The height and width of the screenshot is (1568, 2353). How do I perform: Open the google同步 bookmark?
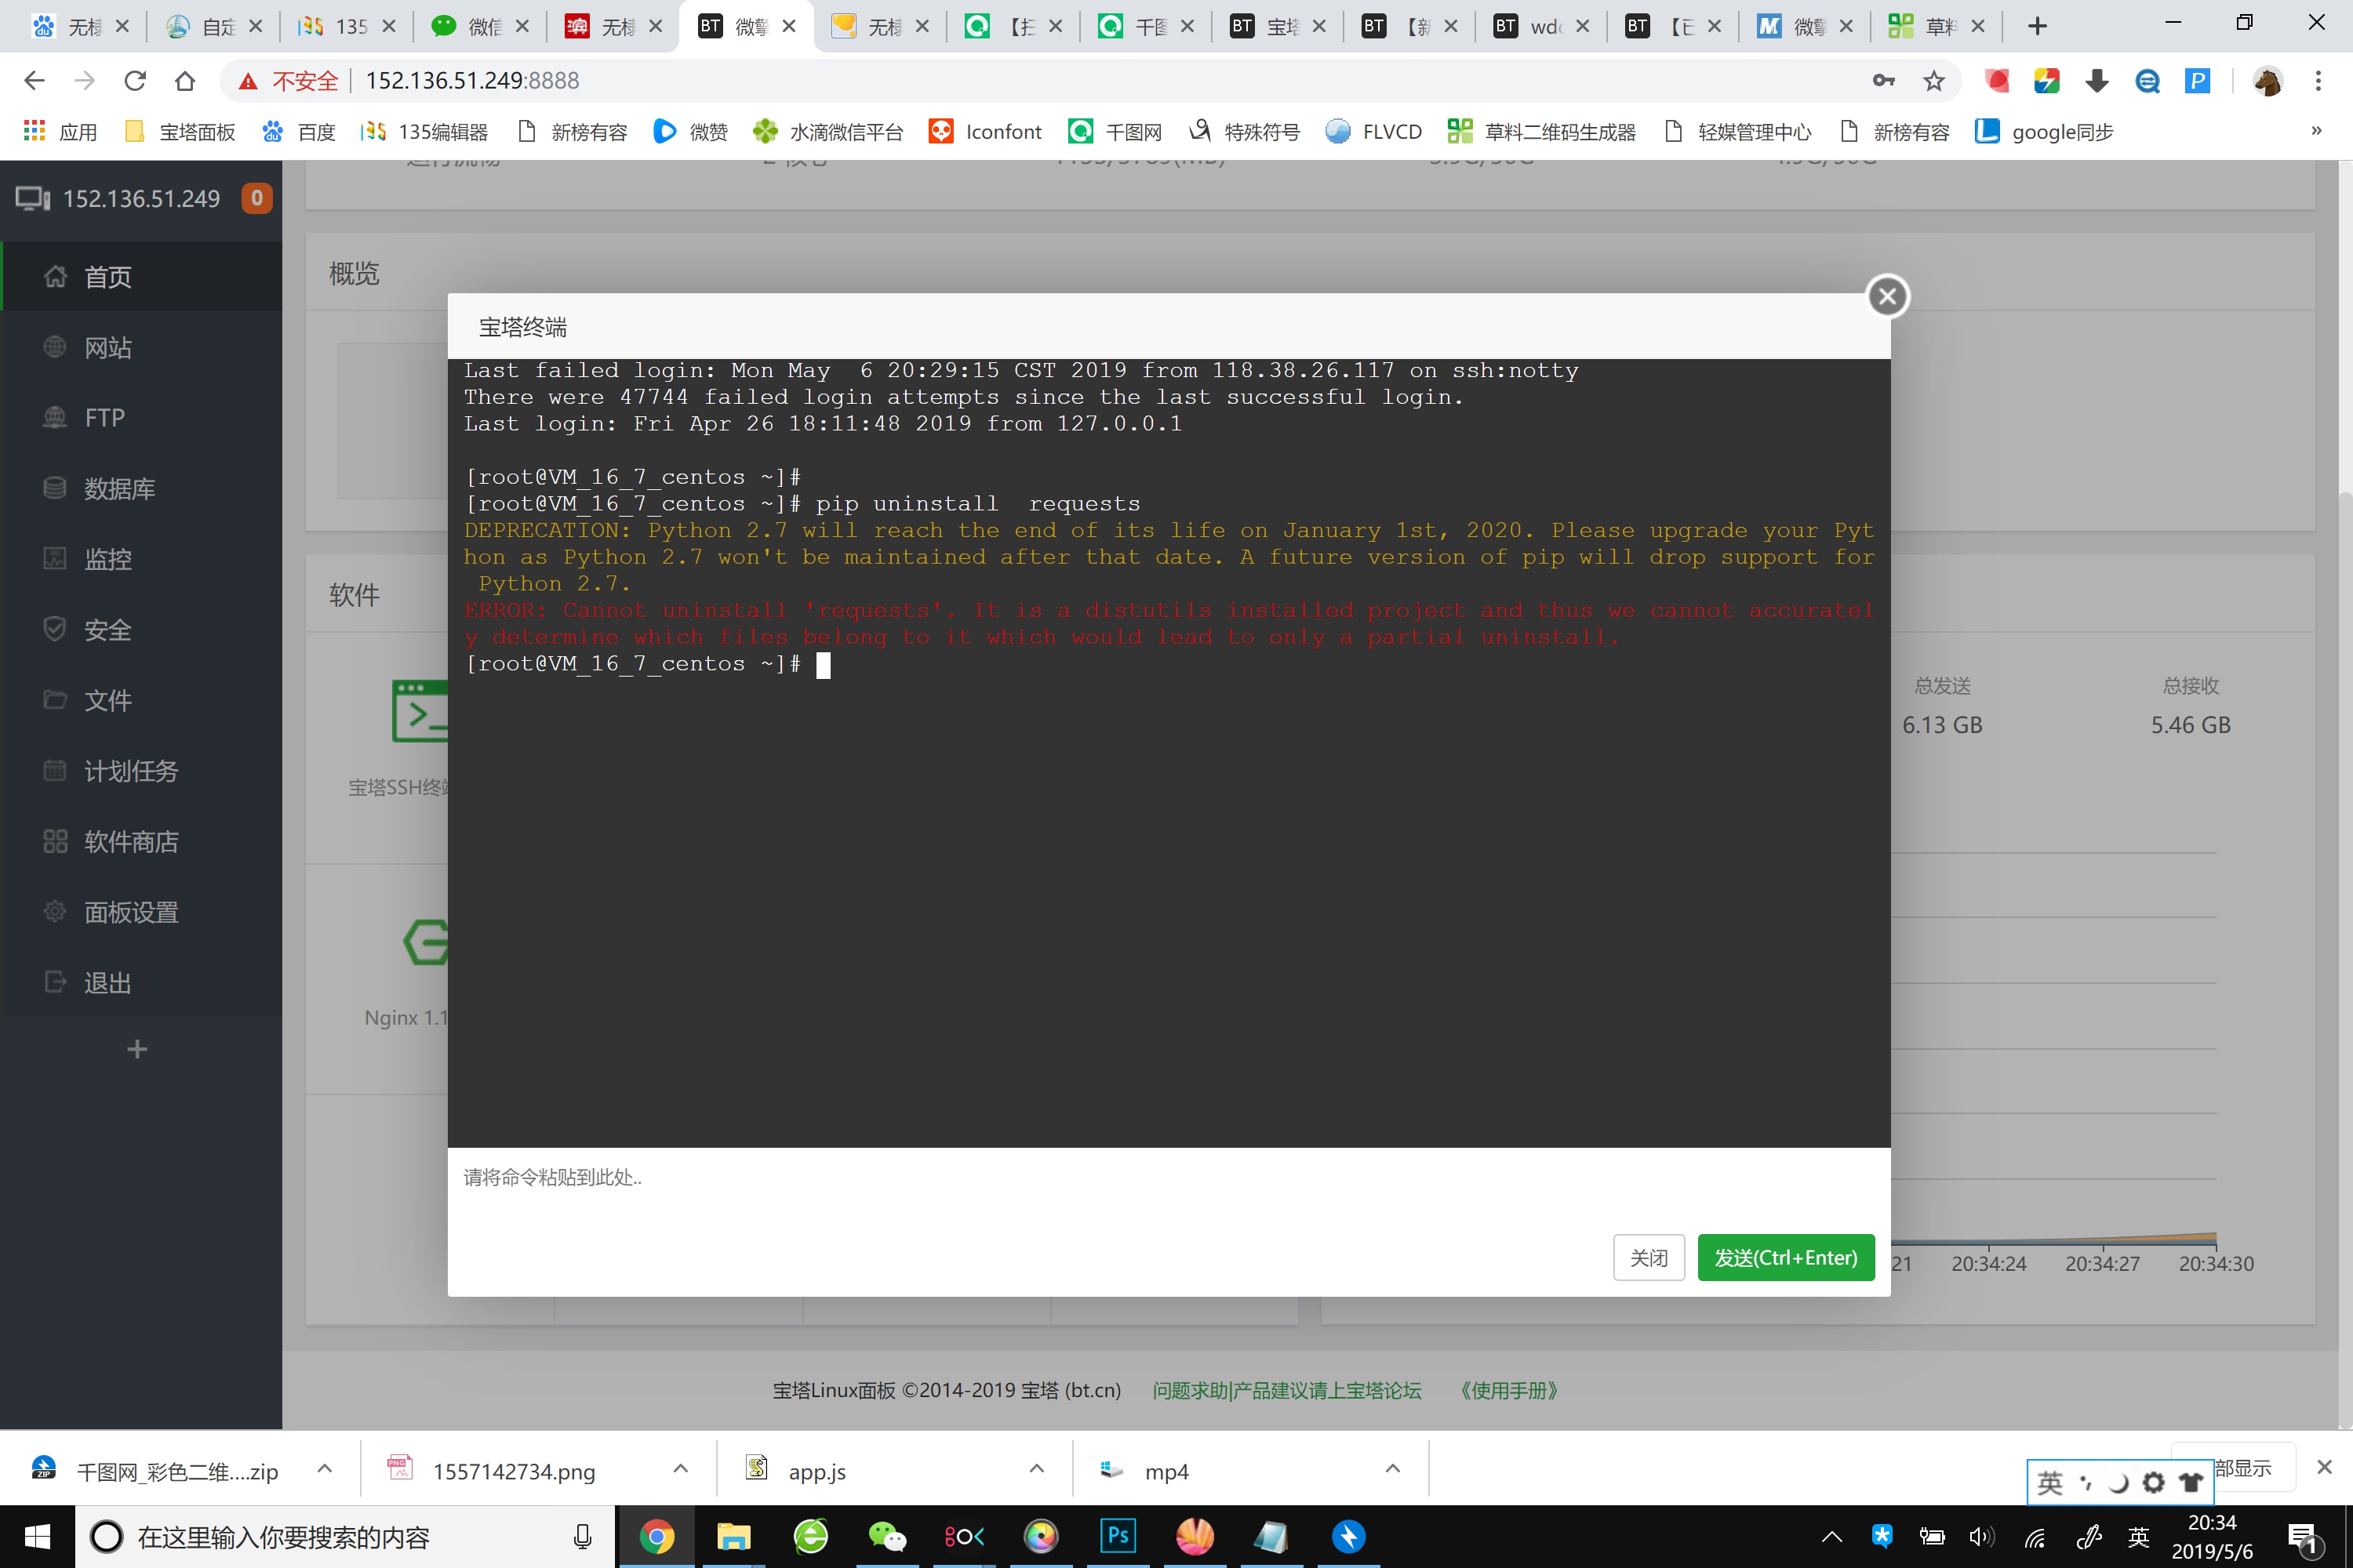pyautogui.click(x=2045, y=131)
